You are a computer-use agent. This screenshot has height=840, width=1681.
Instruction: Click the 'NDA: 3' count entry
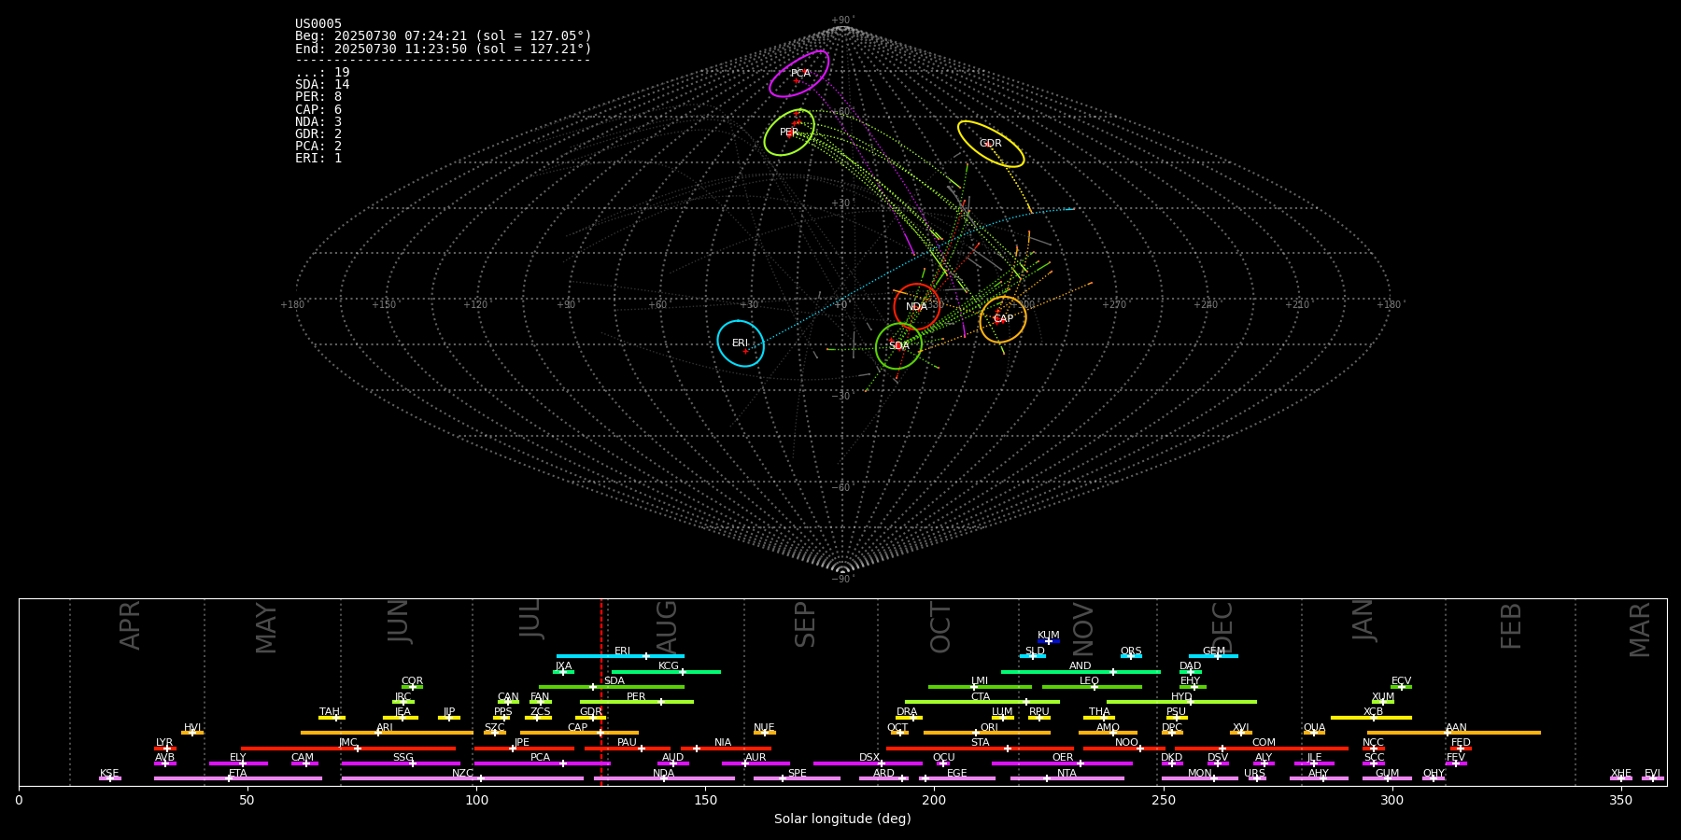[x=318, y=122]
